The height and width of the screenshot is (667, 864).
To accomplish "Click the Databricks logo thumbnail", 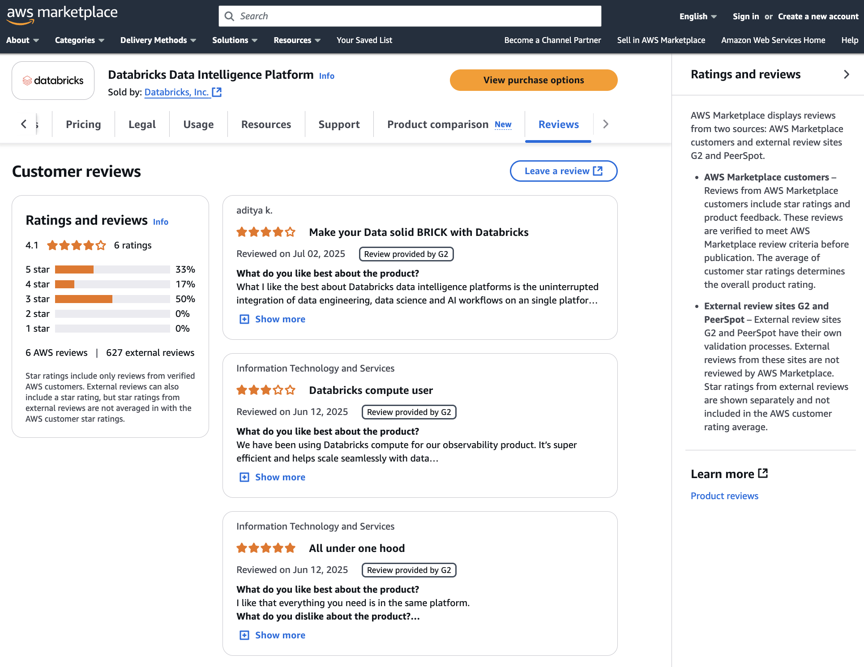I will click(53, 81).
